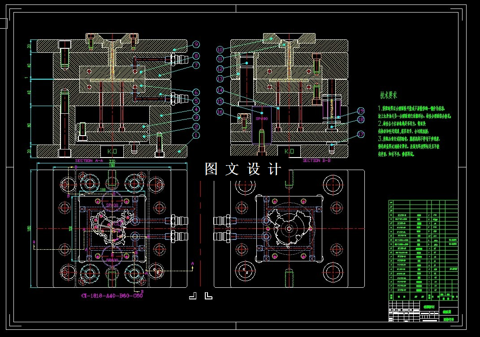The height and width of the screenshot is (337, 480).
Task: Select part balloon 10 in Section B-B
Action: pyautogui.click(x=220, y=50)
